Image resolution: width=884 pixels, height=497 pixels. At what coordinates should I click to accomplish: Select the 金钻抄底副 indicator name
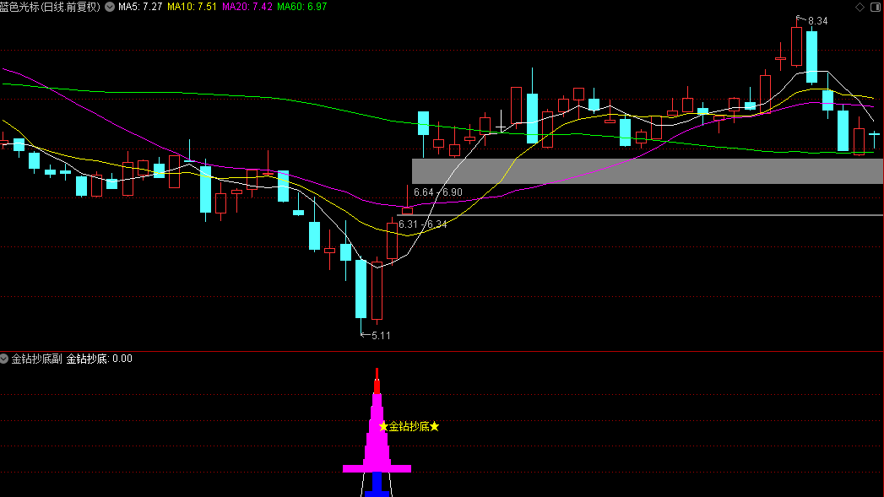[x=36, y=359]
